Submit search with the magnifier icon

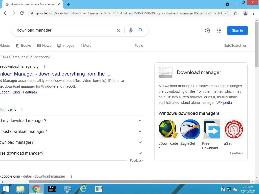click(141, 30)
